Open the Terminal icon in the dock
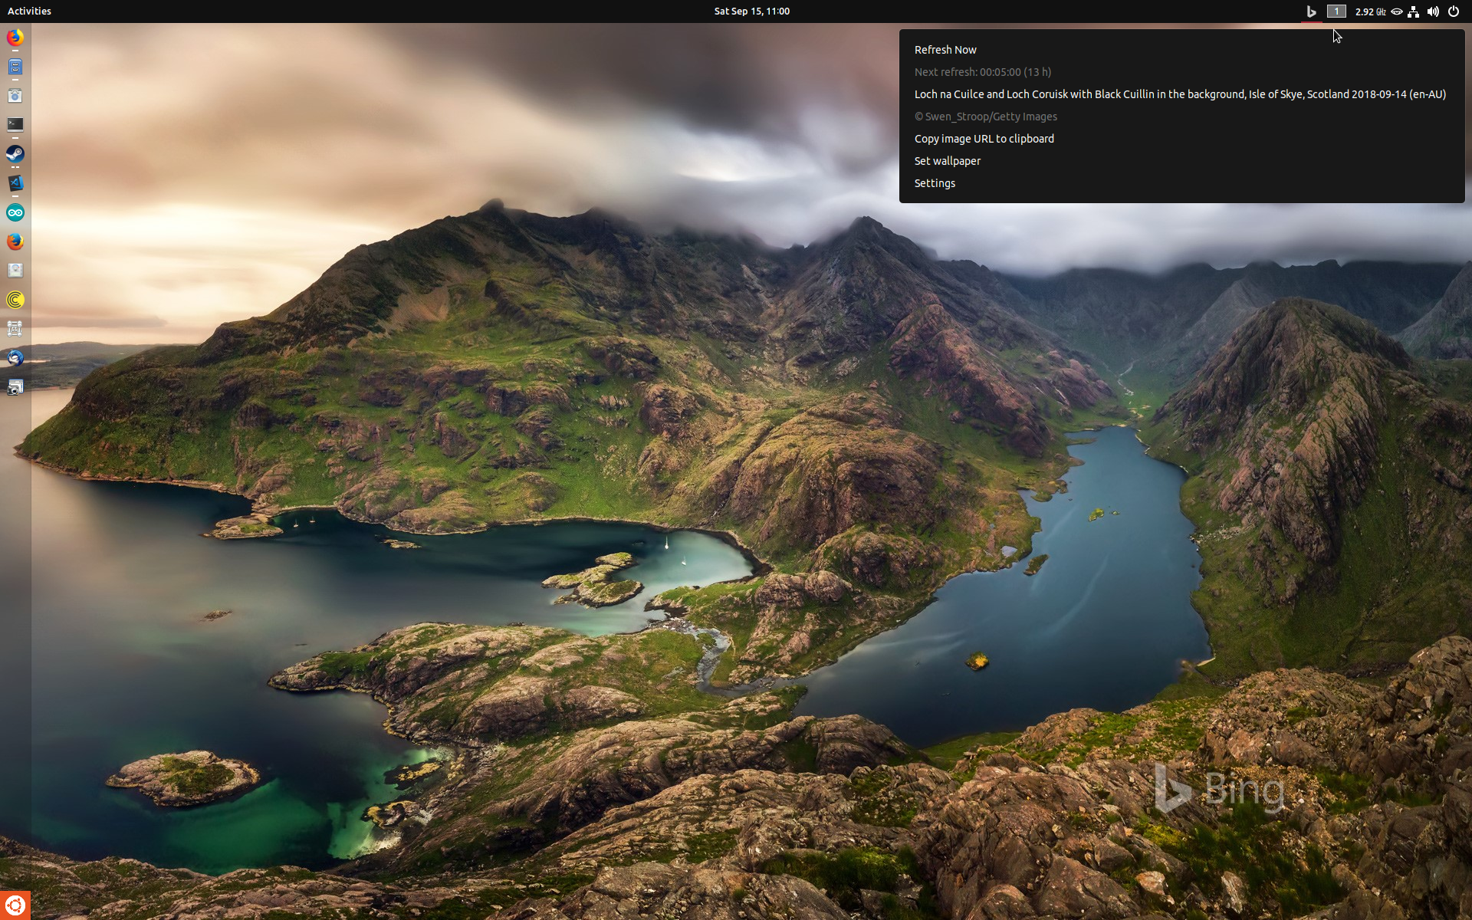 [15, 124]
